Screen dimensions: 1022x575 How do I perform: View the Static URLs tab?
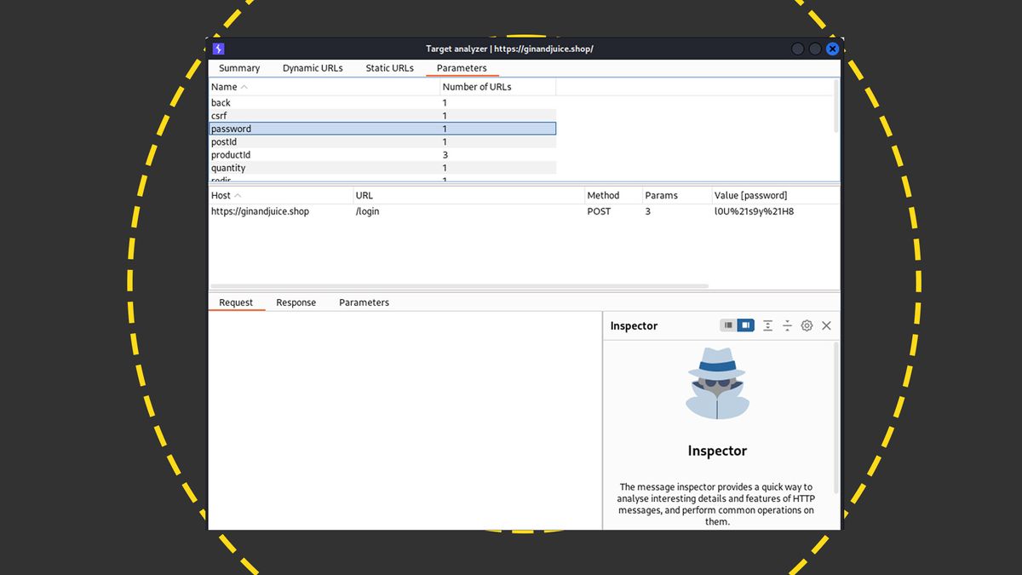(x=389, y=67)
